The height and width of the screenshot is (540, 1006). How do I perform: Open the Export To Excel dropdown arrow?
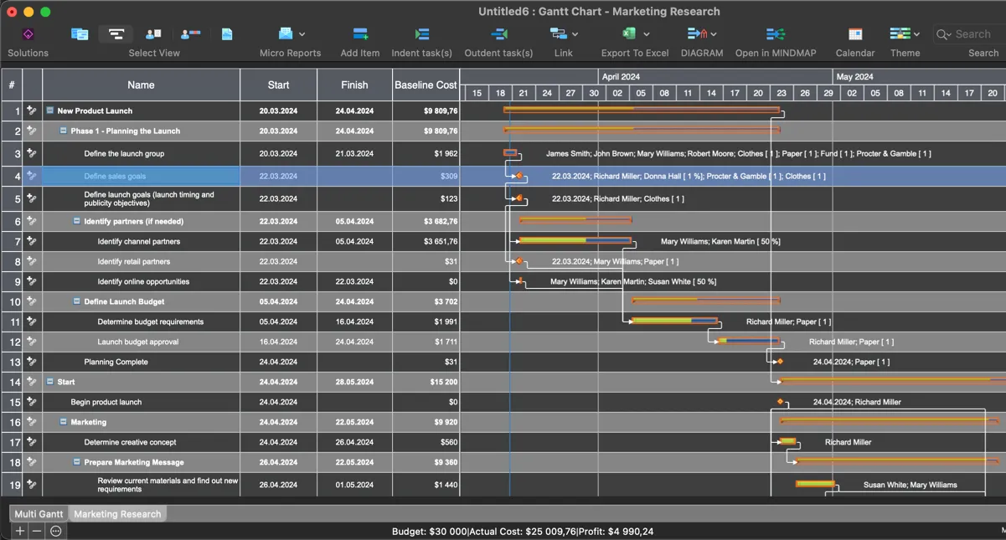click(647, 34)
